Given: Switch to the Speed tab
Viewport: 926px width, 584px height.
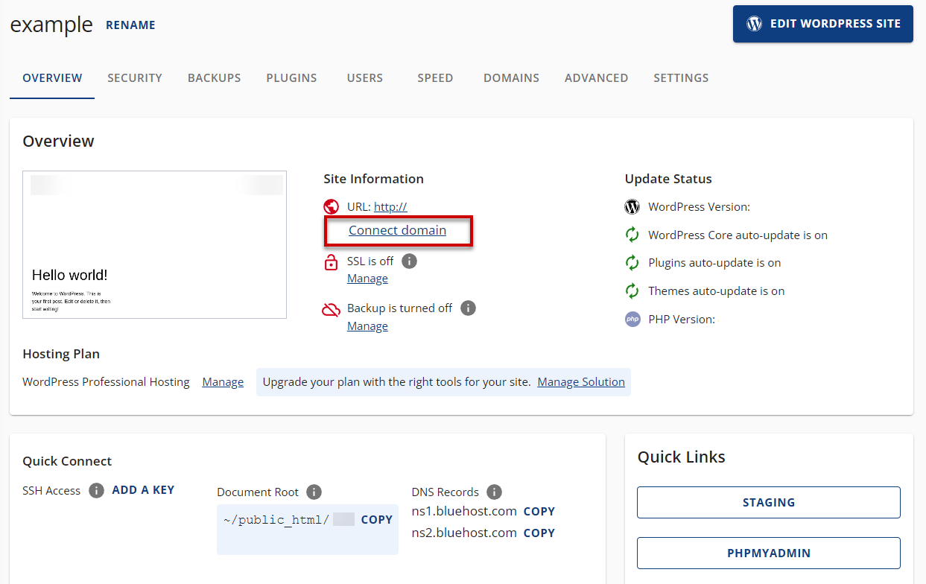Looking at the screenshot, I should (435, 77).
